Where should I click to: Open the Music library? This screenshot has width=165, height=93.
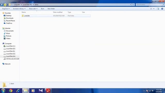(x=8, y=33)
